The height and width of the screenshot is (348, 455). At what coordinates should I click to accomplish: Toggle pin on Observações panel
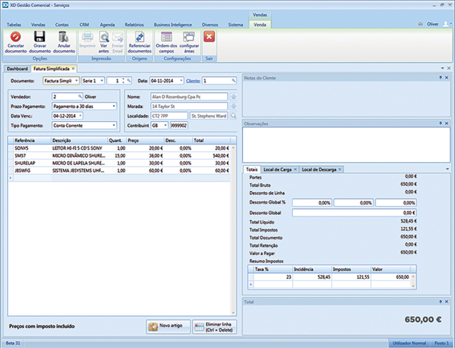(440, 123)
